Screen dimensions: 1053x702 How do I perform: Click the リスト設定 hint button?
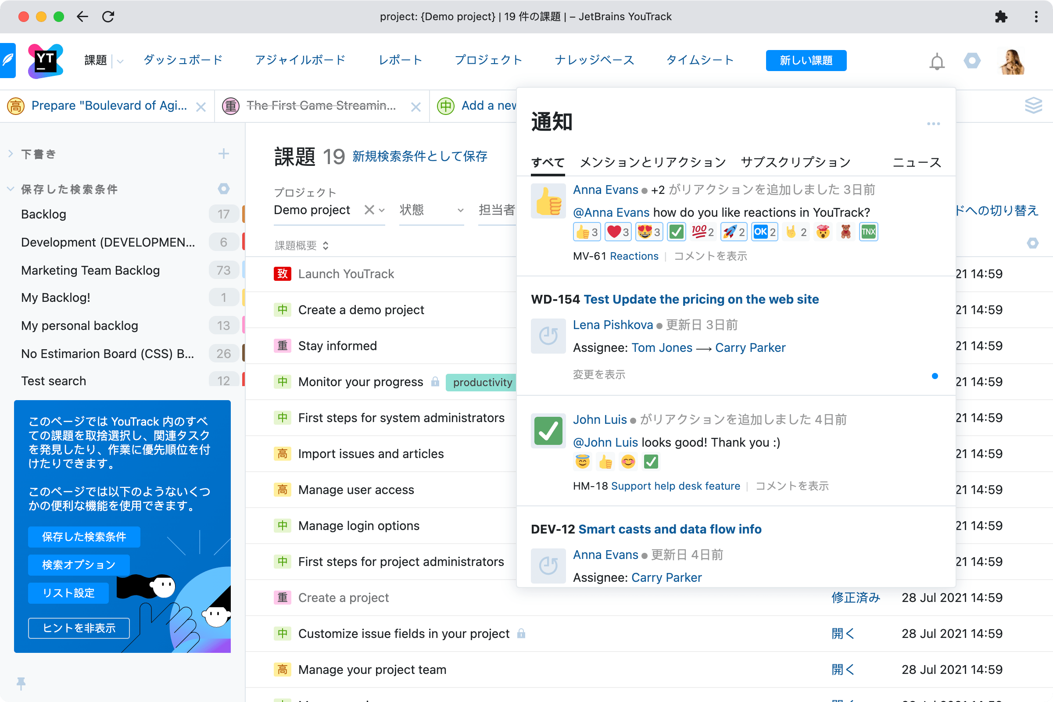(68, 593)
